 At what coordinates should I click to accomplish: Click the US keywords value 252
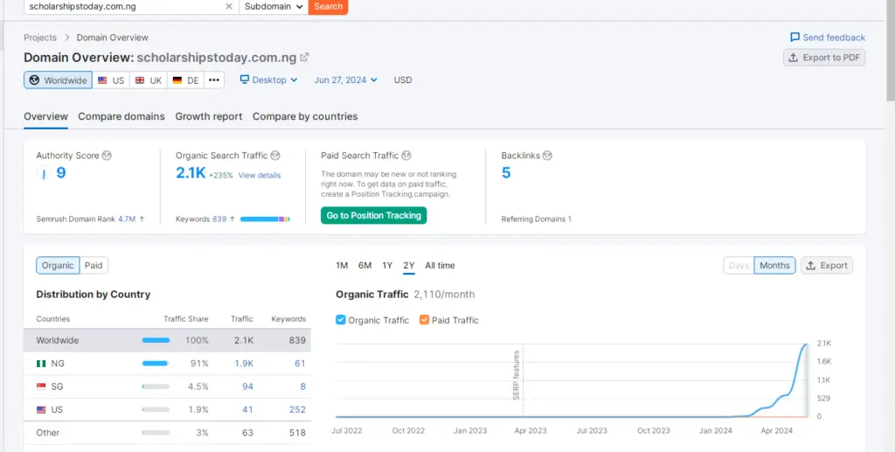coord(297,410)
